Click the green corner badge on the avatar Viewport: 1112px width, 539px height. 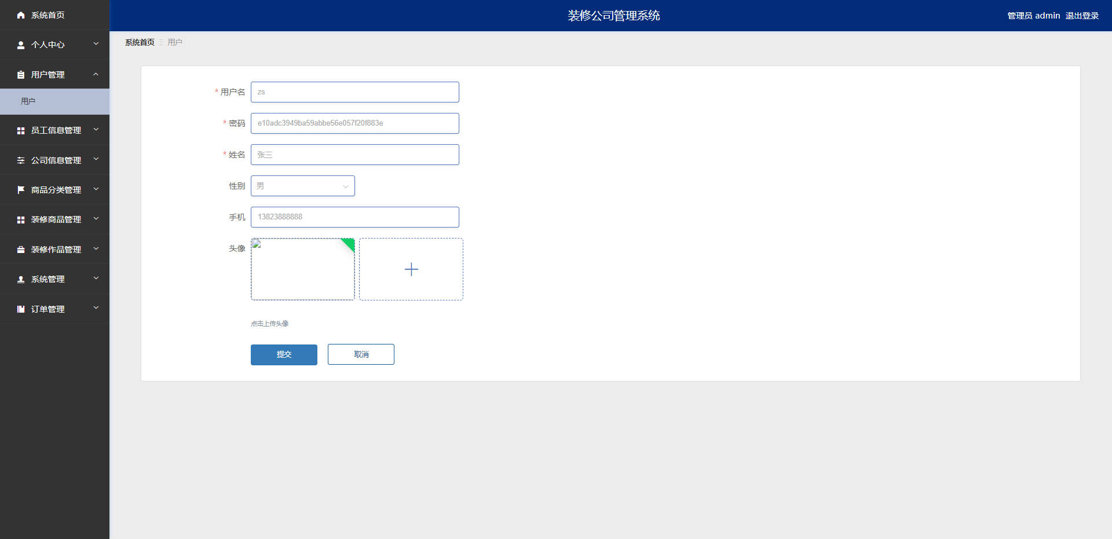(x=349, y=244)
